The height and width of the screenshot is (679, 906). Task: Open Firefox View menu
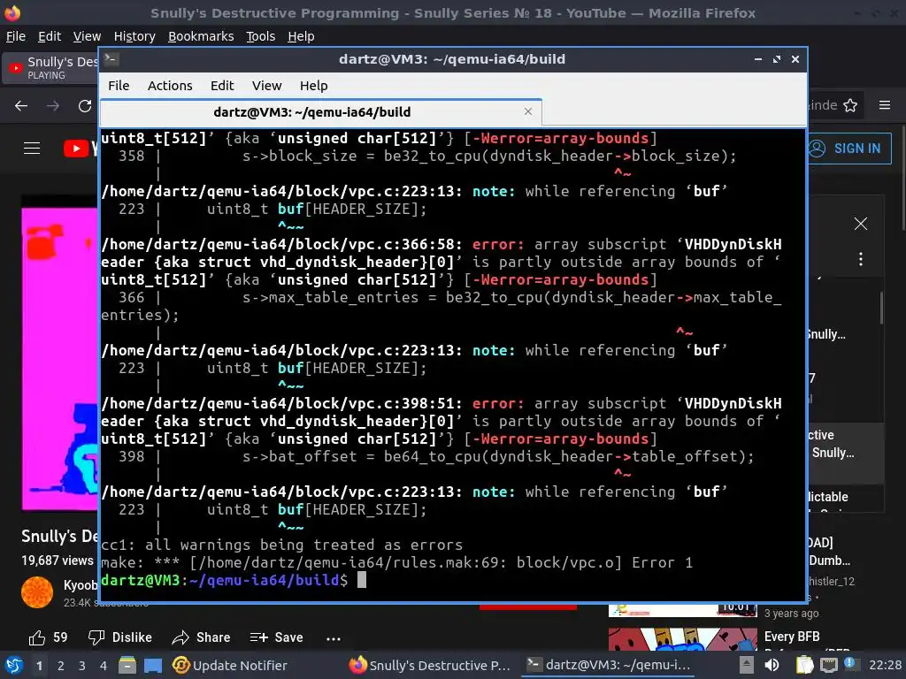point(87,36)
